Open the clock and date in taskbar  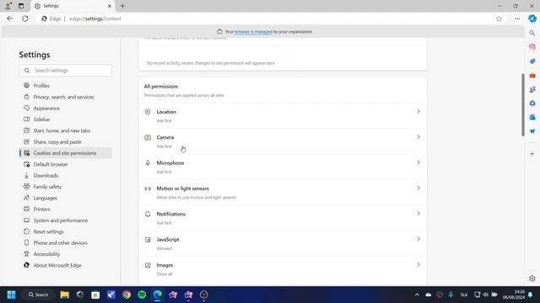click(x=514, y=295)
